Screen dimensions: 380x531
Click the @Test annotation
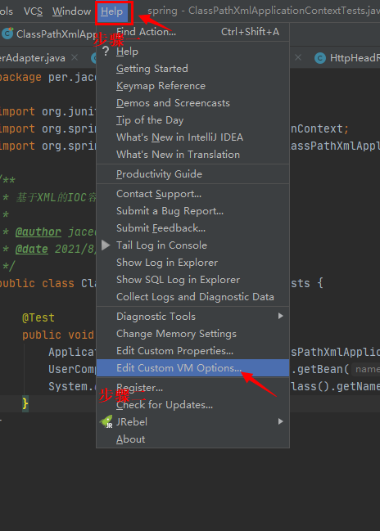pyautogui.click(x=38, y=317)
